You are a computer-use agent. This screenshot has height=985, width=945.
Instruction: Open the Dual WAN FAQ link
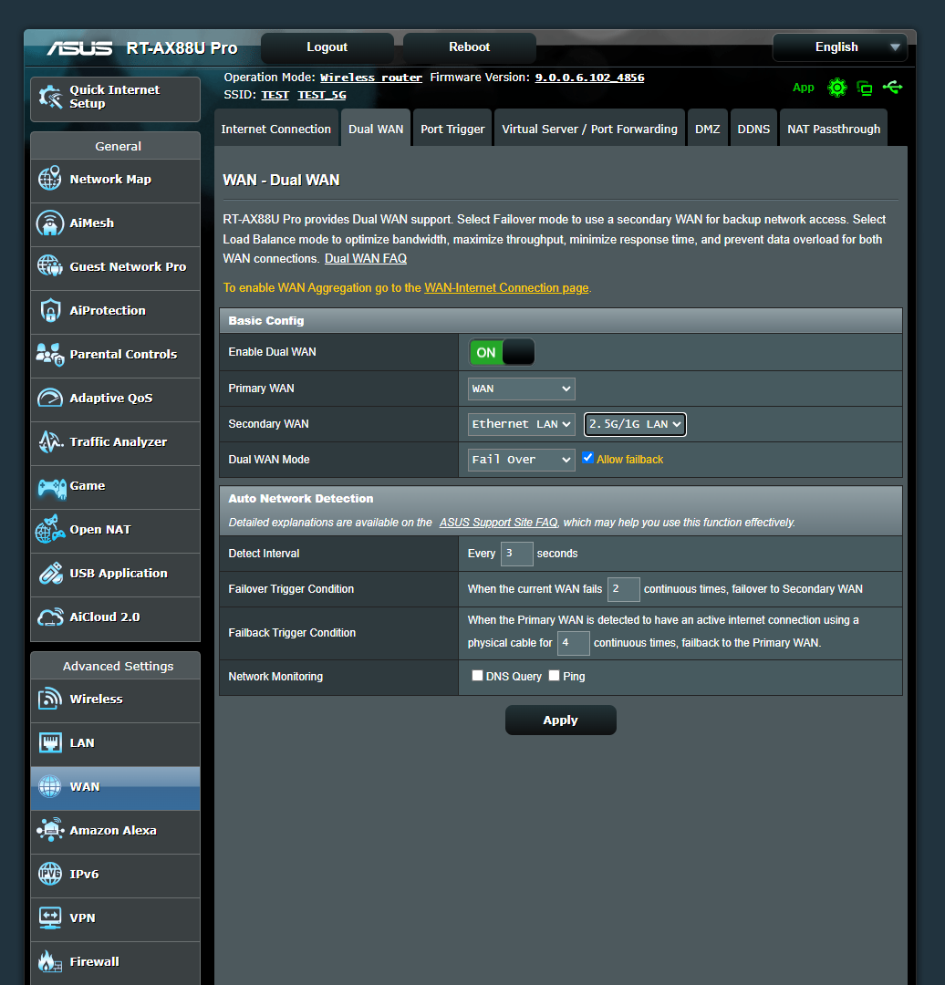click(366, 258)
